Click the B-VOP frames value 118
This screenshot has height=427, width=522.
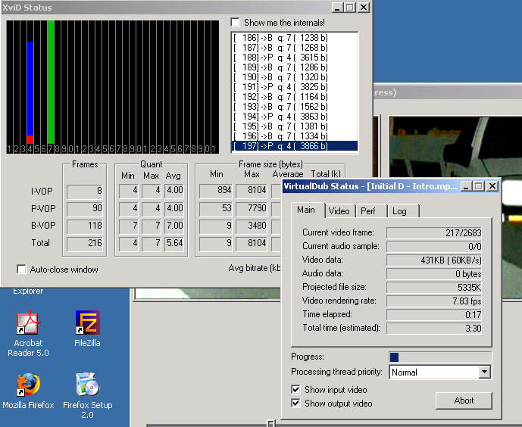click(x=85, y=226)
